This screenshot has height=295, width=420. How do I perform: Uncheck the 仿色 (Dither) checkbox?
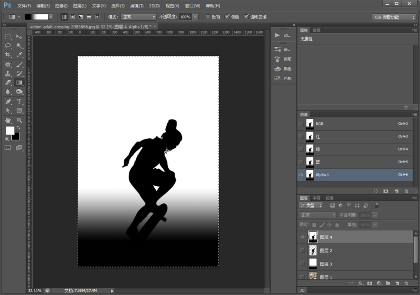[x=227, y=17]
